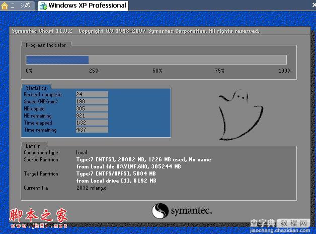Click the Speed value 198
The width and height of the screenshot is (316, 234).
(x=92, y=101)
